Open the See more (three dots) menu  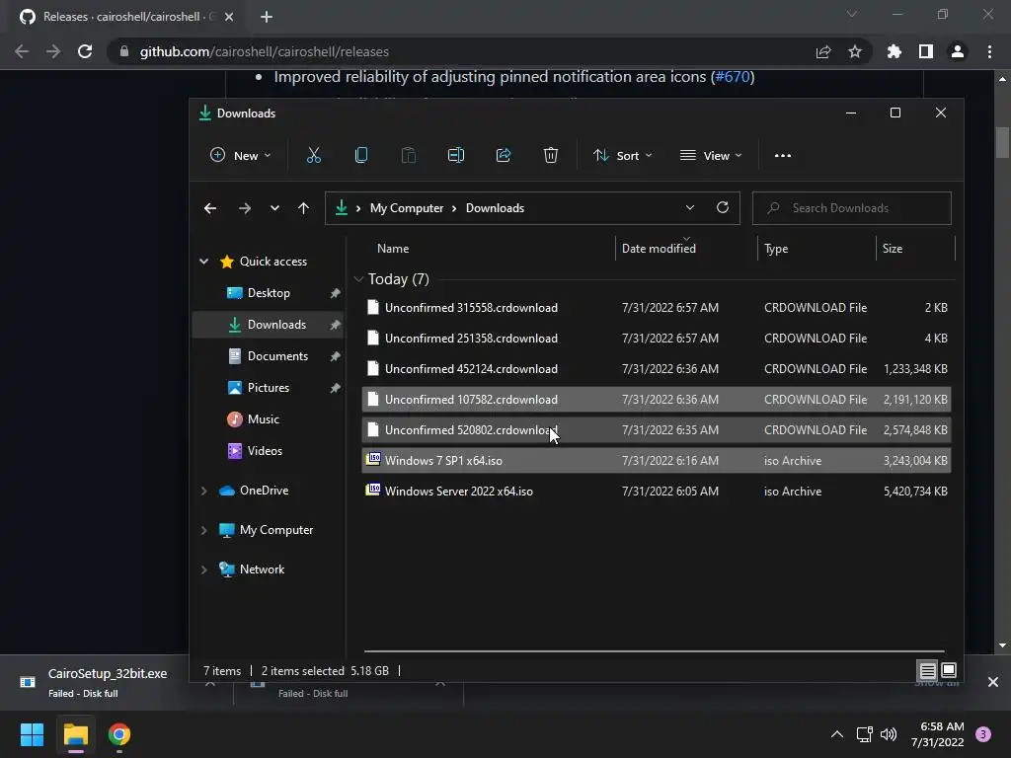783,155
